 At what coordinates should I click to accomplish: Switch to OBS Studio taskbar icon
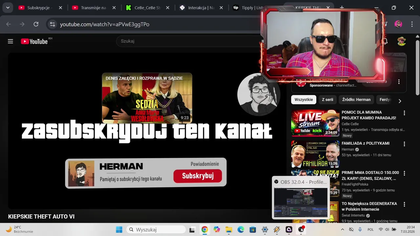301,229
